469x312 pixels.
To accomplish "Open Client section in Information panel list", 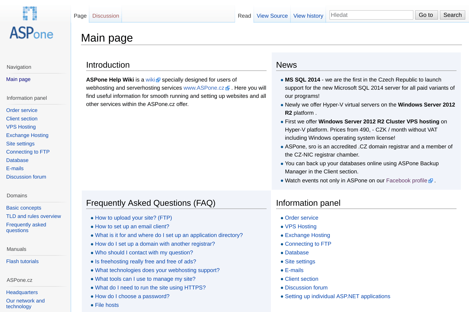I will coord(301,279).
